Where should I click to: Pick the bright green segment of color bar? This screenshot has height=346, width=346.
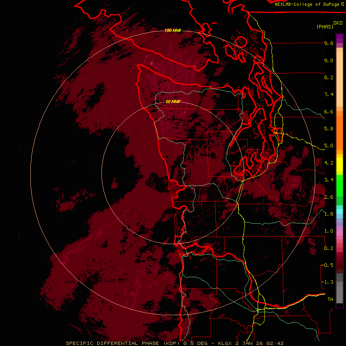coord(339,186)
